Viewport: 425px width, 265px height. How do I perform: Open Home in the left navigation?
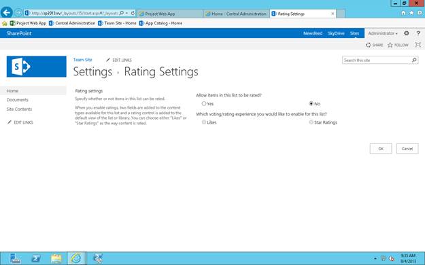(12, 91)
